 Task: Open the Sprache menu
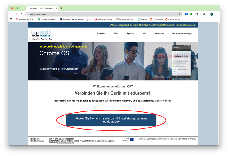pyautogui.click(x=131, y=34)
